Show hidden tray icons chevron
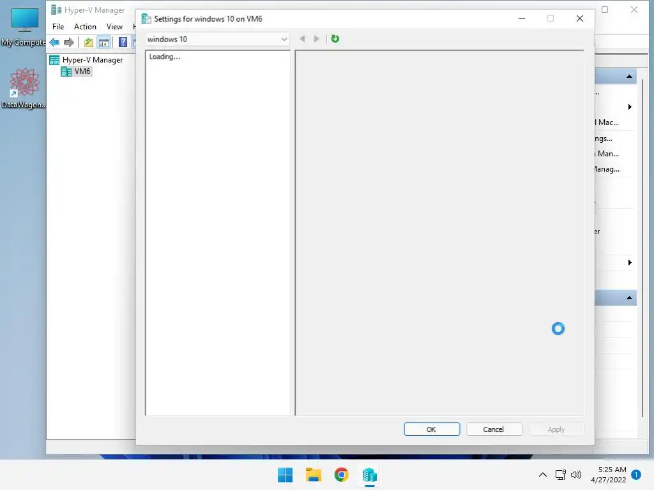The width and height of the screenshot is (654, 490). [x=543, y=475]
